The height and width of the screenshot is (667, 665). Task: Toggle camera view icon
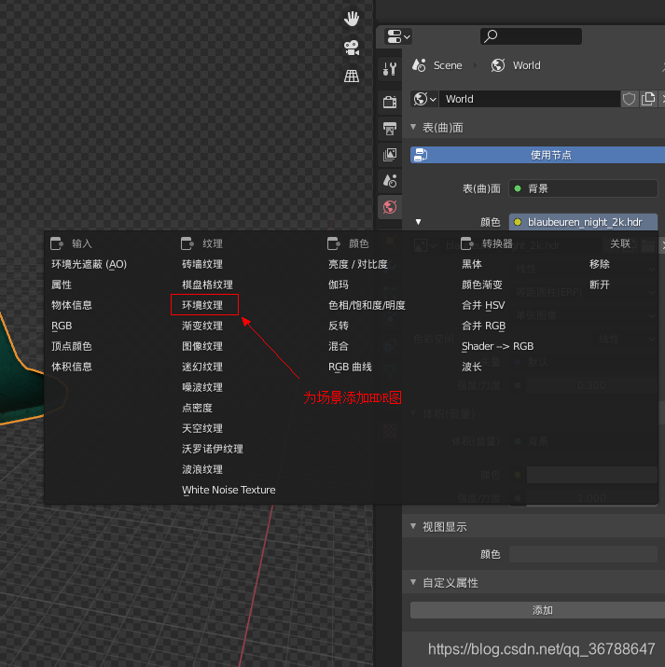(352, 48)
